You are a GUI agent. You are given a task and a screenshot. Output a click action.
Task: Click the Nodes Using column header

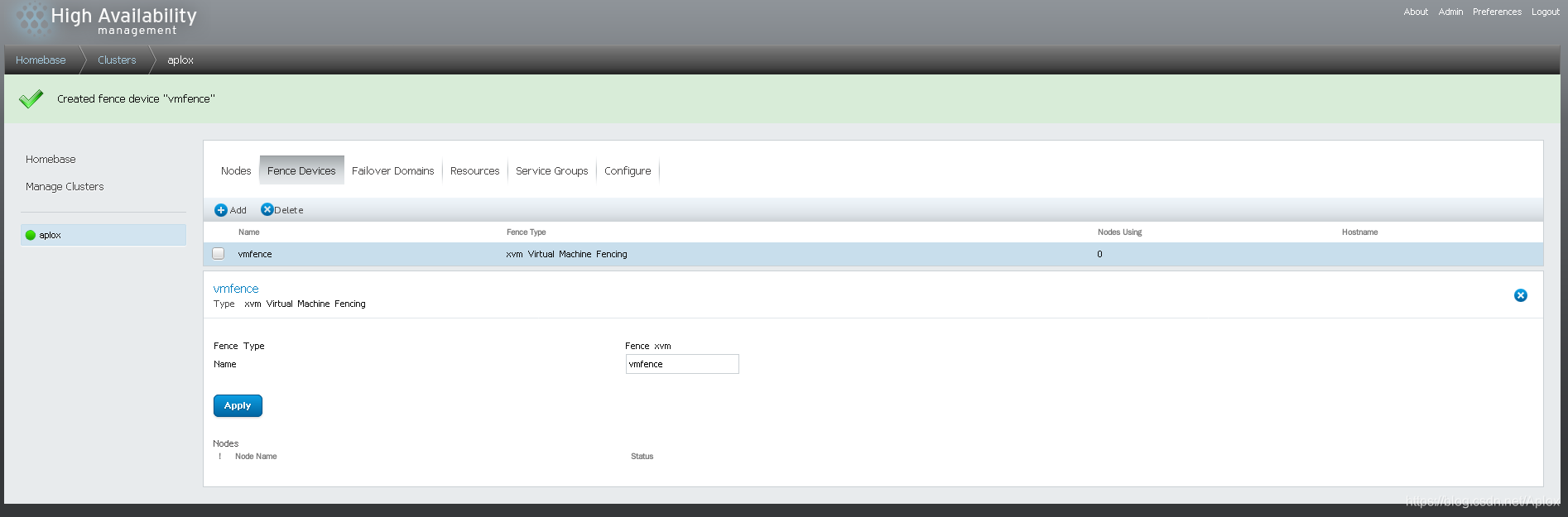[x=1119, y=232]
